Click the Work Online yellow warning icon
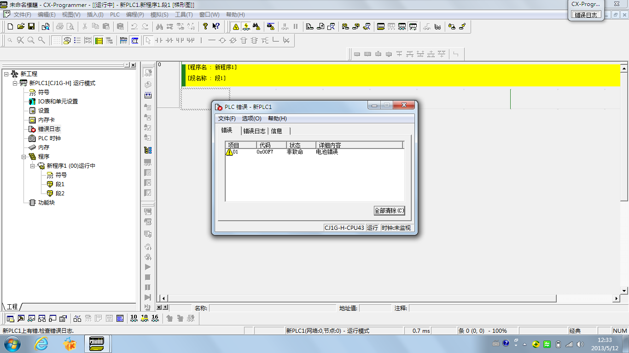This screenshot has height=353, width=629. pos(236,27)
